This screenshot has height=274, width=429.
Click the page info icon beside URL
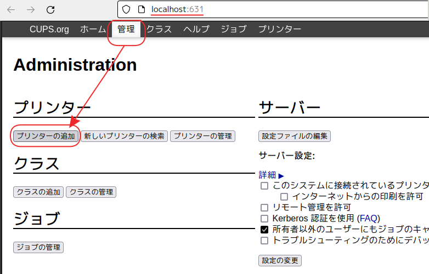(140, 9)
